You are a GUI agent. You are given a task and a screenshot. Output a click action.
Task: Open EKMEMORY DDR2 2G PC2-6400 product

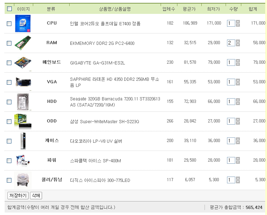(x=102, y=43)
